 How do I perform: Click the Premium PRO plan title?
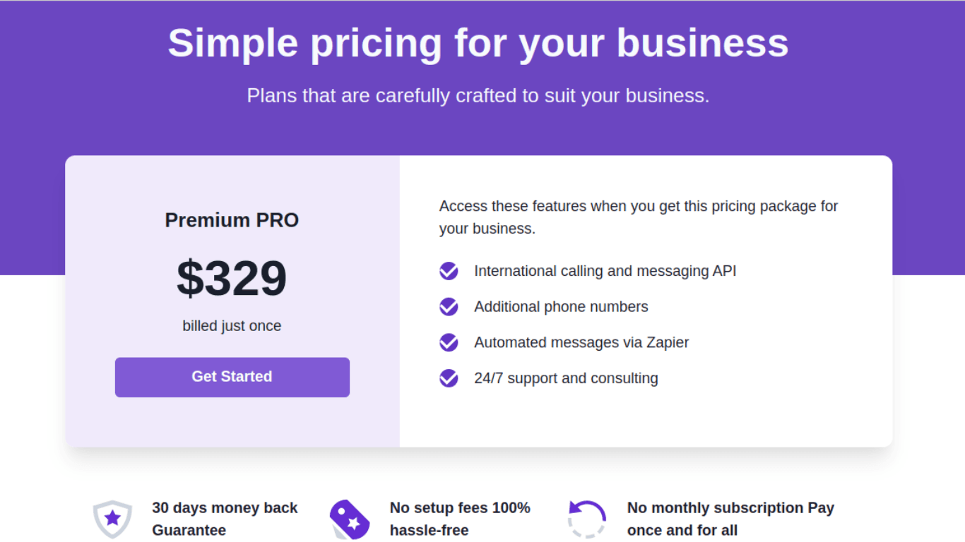click(x=232, y=220)
